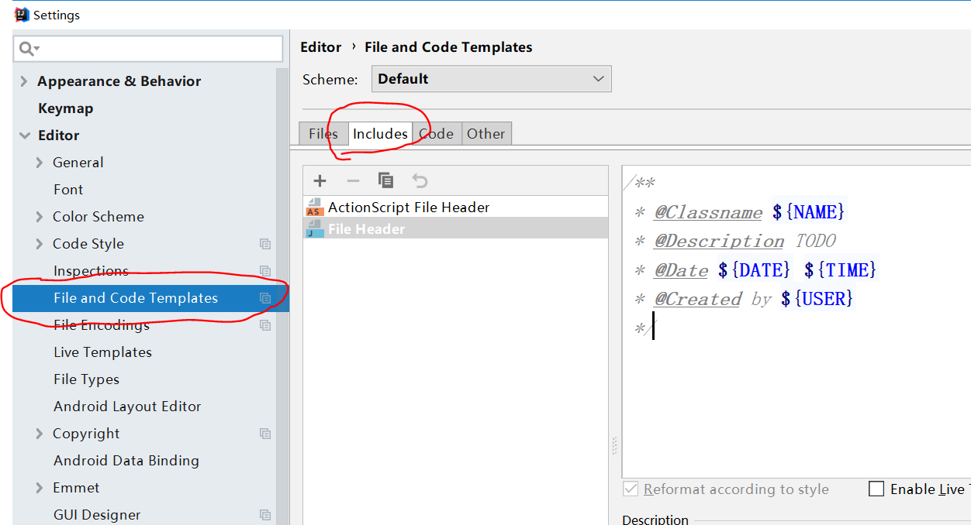Open the Scheme dropdown
This screenshot has width=971, height=525.
point(491,79)
